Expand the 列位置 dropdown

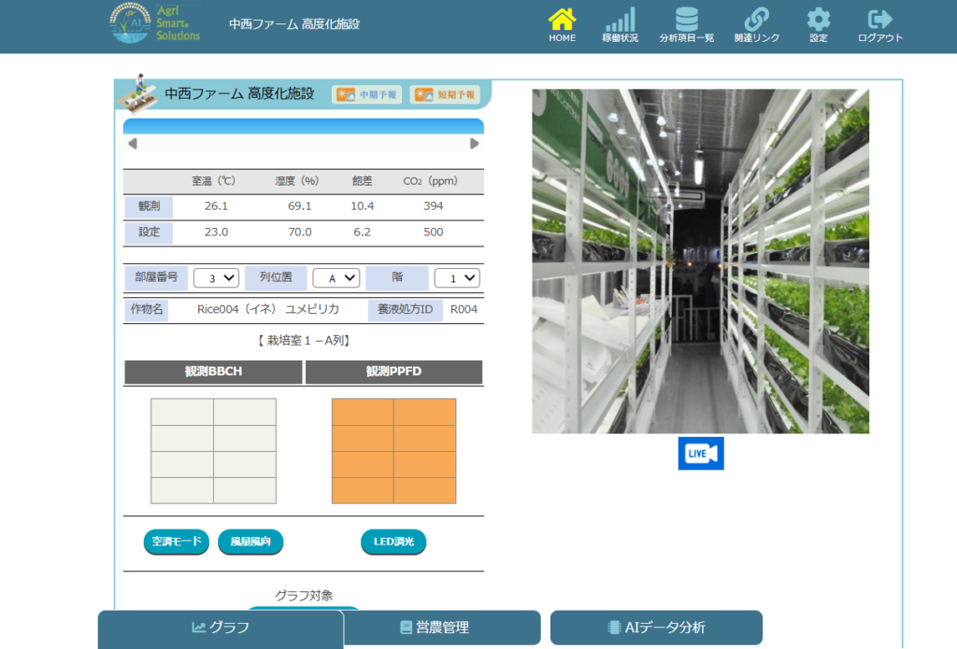tap(336, 277)
